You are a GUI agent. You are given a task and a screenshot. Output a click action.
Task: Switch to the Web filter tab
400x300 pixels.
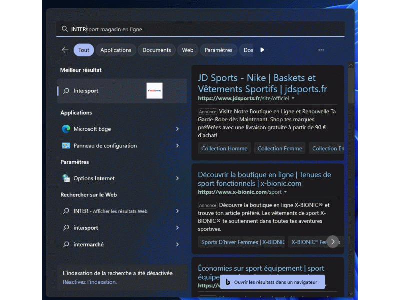point(188,50)
